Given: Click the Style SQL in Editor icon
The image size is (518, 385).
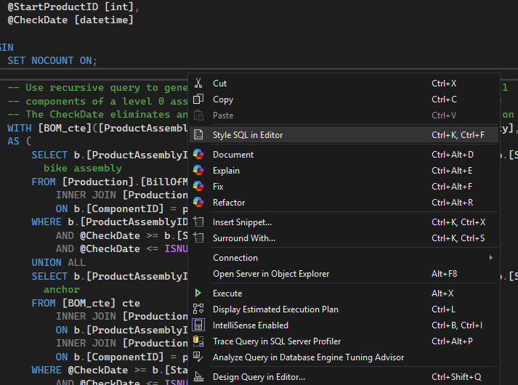Looking at the screenshot, I should point(198,135).
